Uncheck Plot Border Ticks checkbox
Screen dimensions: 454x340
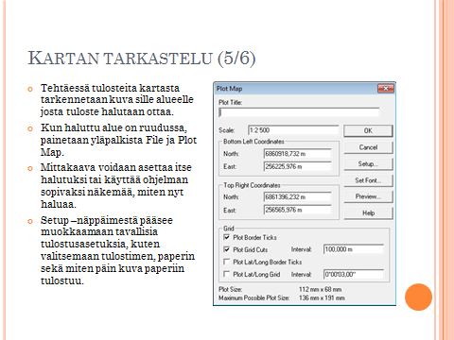(x=226, y=237)
